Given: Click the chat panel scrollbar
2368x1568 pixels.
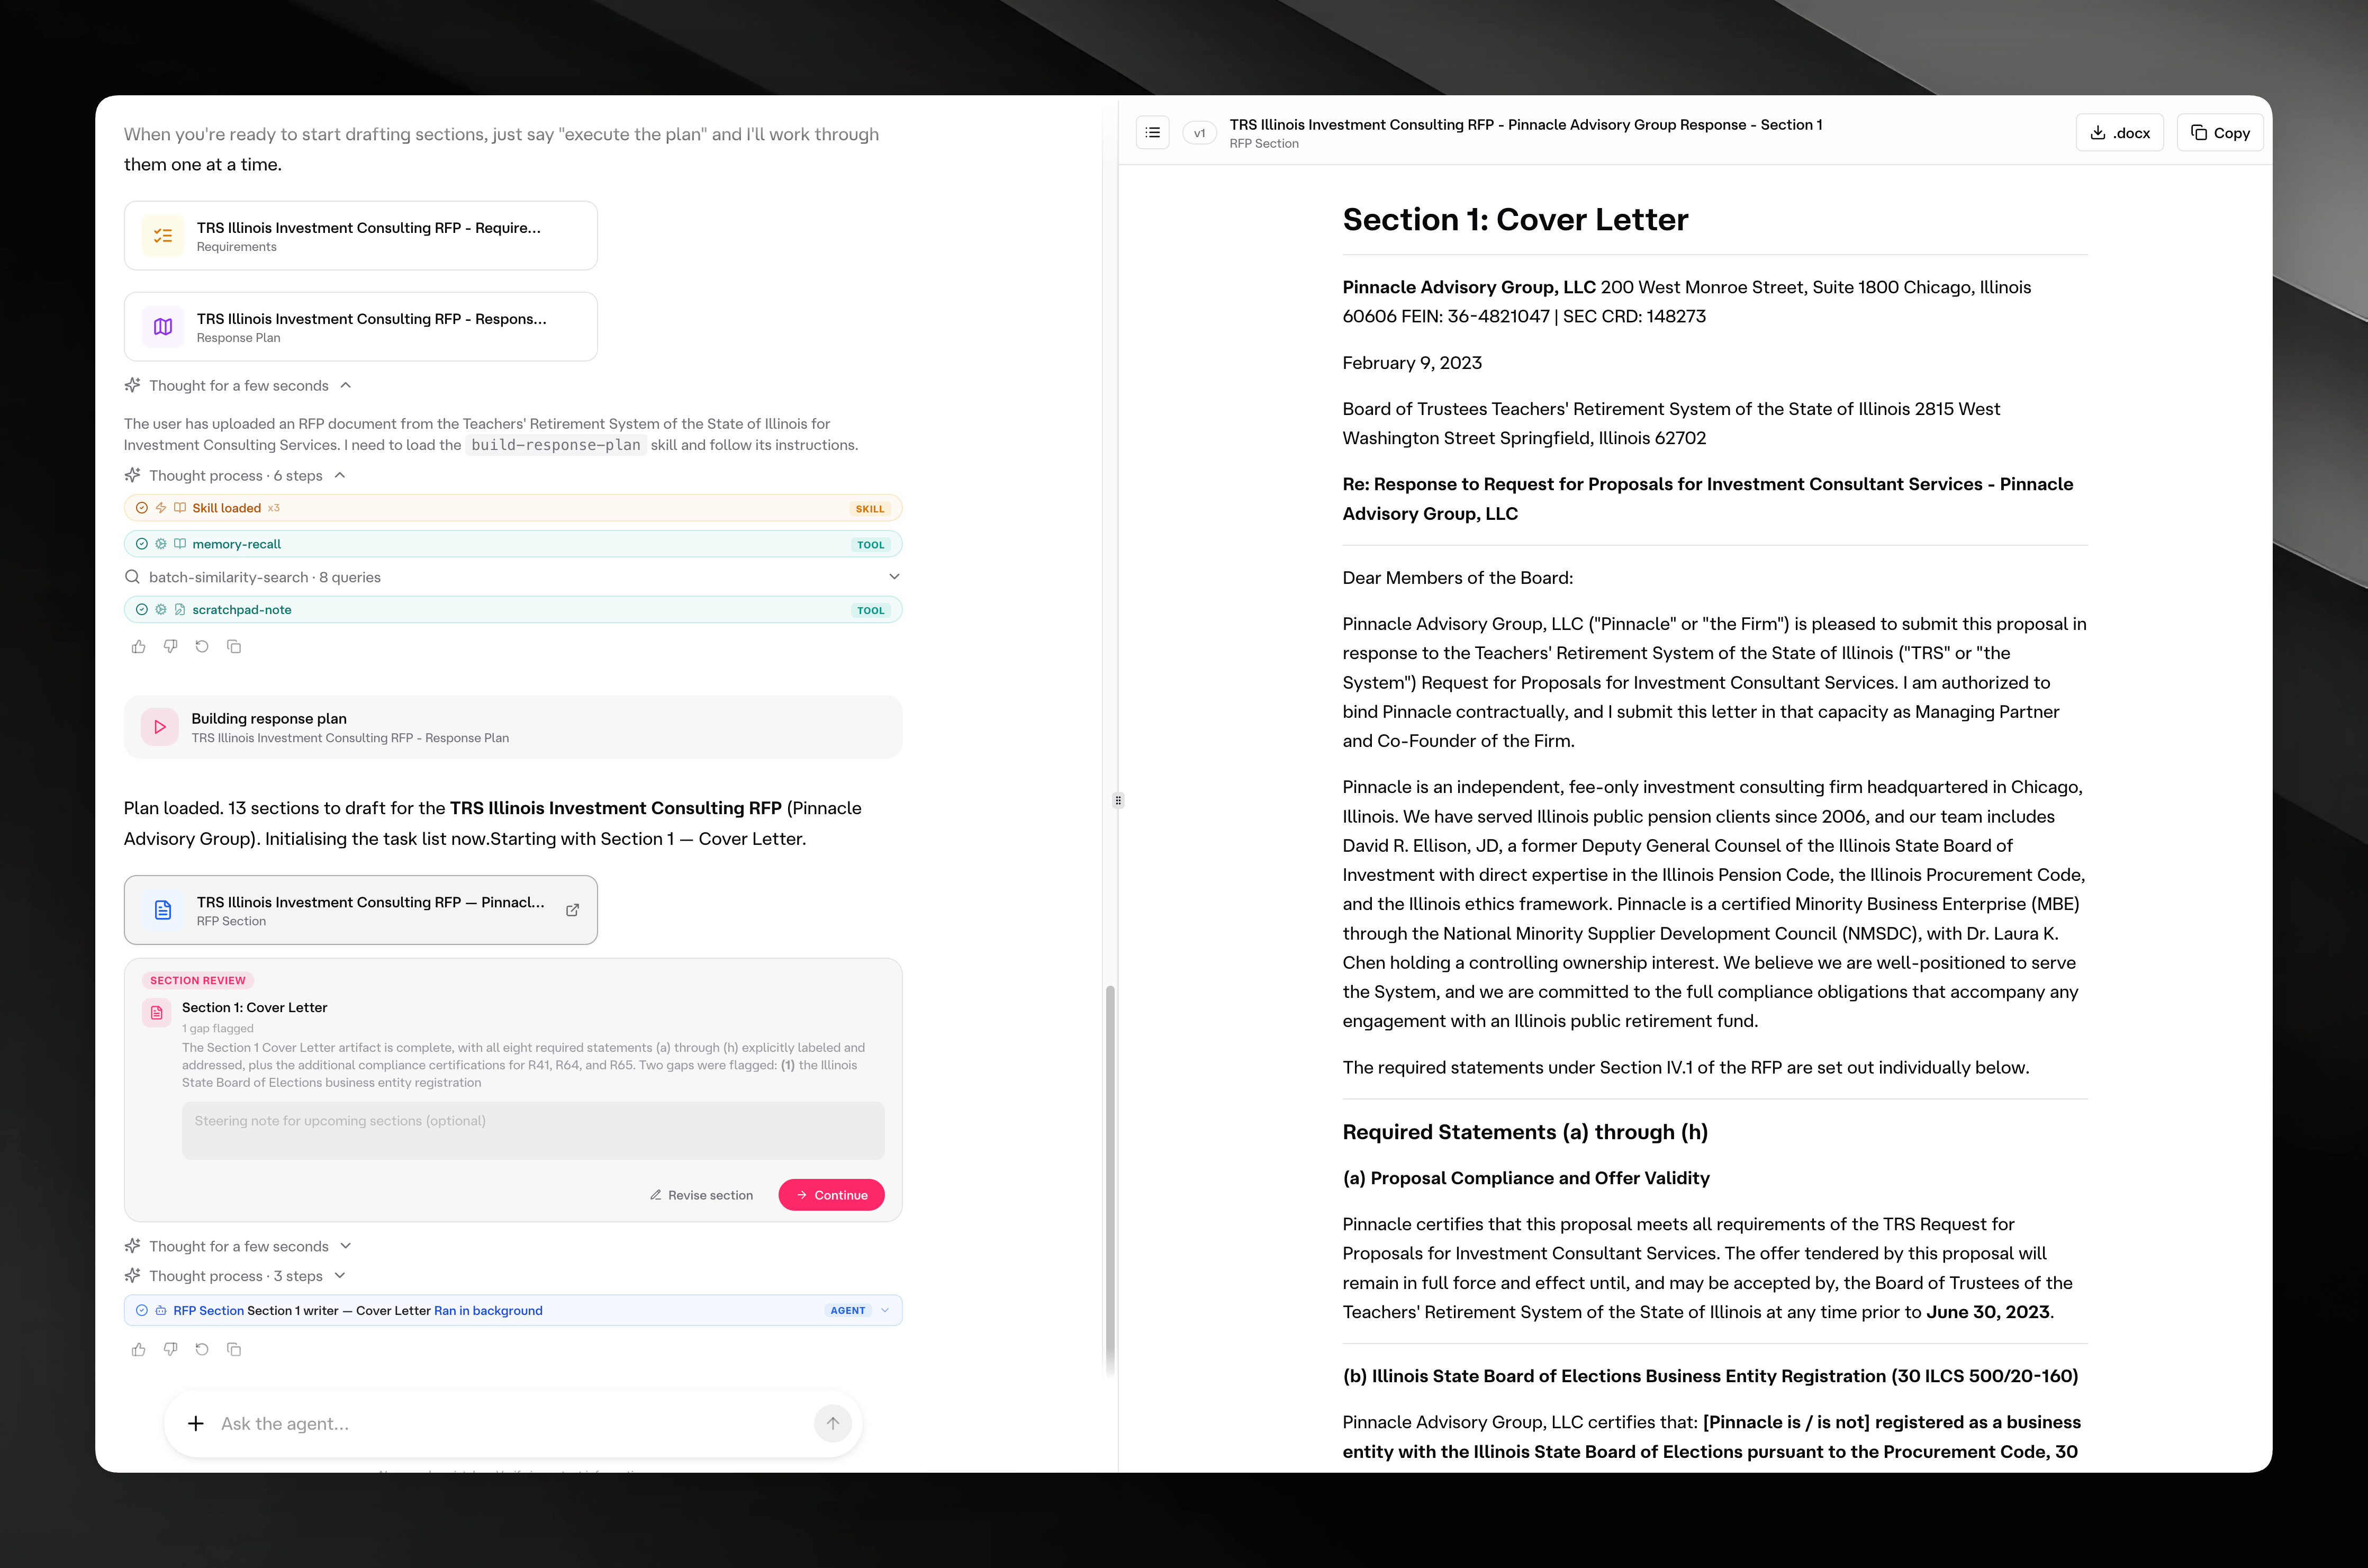Looking at the screenshot, I should point(1109,1180).
